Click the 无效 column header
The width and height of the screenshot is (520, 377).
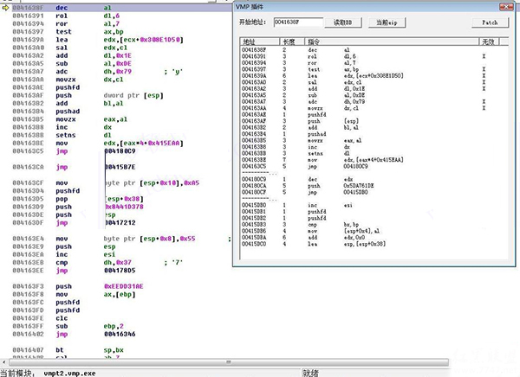(x=487, y=42)
